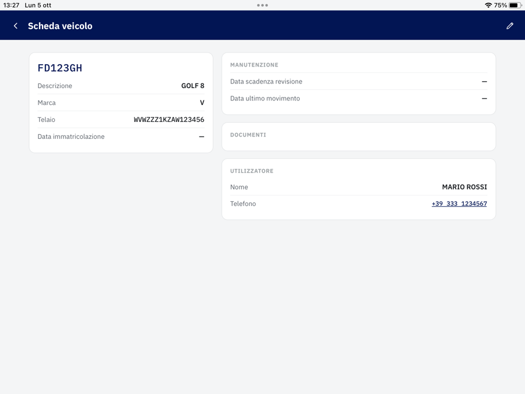Tap the battery indicator icon
This screenshot has width=525, height=394.
point(515,5)
